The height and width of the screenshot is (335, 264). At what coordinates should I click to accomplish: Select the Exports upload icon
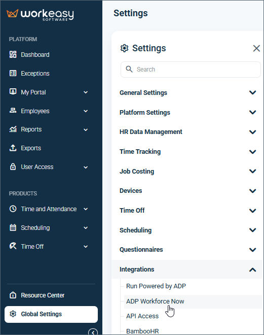click(13, 148)
